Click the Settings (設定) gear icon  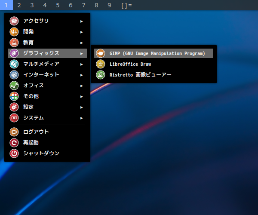(x=14, y=107)
